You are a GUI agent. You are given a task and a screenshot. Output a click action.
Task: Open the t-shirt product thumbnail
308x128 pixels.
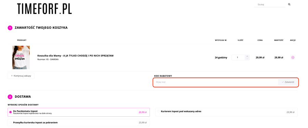pyautogui.click(x=21, y=57)
